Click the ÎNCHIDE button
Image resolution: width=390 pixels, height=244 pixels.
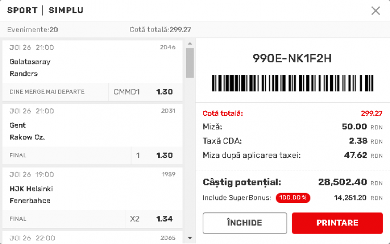pos(245,223)
